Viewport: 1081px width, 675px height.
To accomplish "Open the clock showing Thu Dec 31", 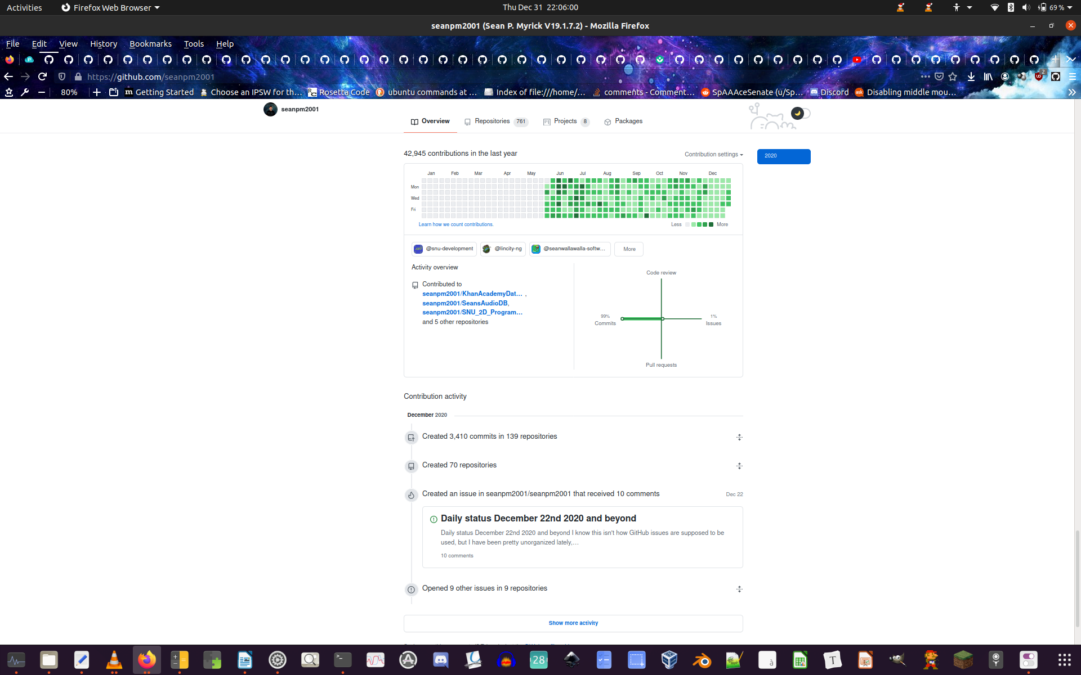I will click(x=540, y=7).
